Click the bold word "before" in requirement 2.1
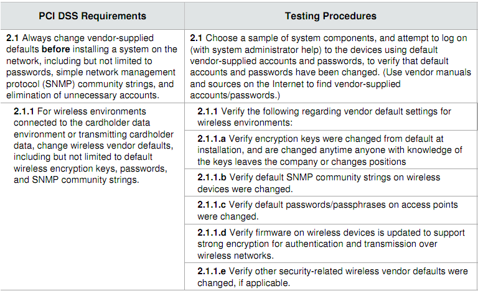Screen dimensions: 478x291 55,50
